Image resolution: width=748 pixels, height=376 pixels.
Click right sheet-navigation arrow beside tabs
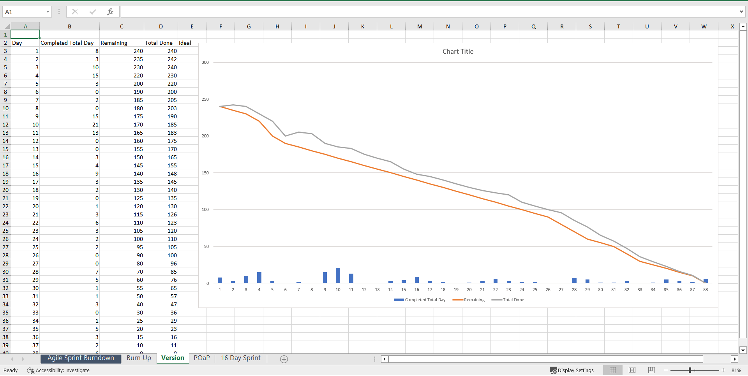coord(23,359)
